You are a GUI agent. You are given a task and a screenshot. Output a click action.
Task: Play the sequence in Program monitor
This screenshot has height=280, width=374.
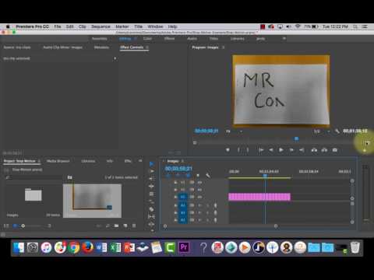pyautogui.click(x=280, y=150)
